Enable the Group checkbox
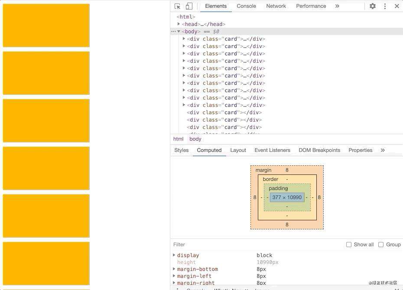This screenshot has width=403, height=290. 381,245
